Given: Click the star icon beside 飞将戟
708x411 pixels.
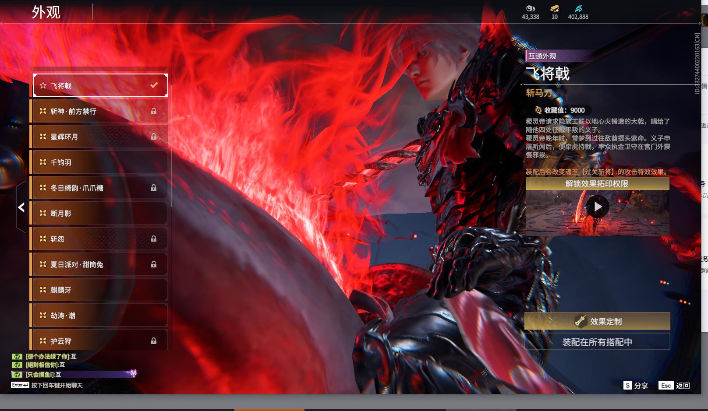Looking at the screenshot, I should [x=43, y=85].
